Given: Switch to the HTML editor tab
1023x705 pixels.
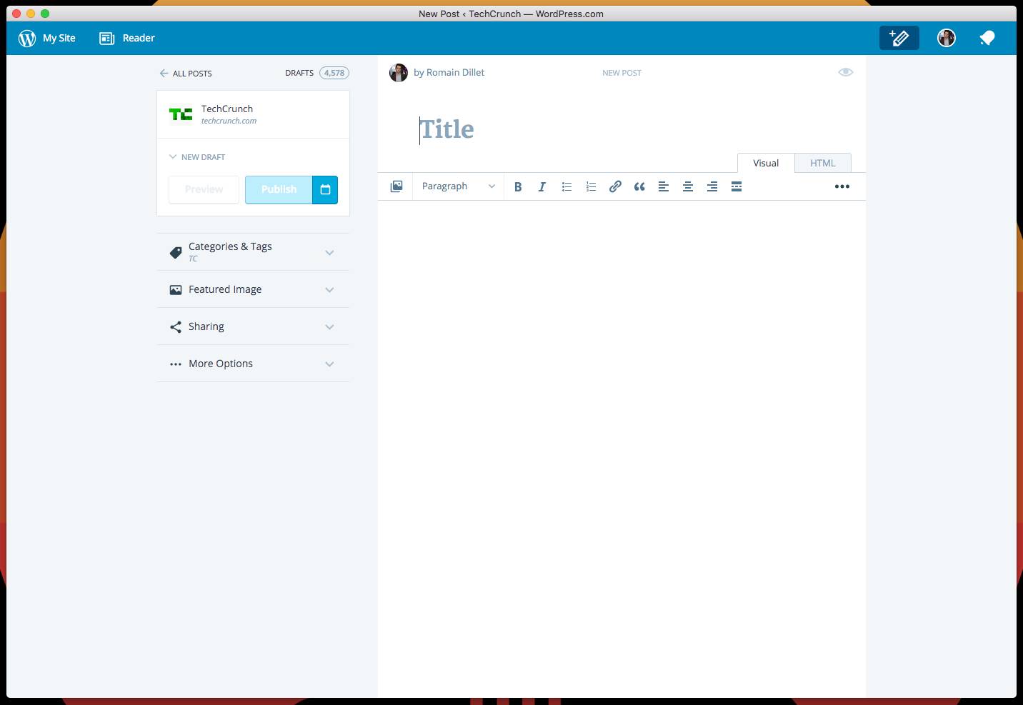Looking at the screenshot, I should point(823,163).
